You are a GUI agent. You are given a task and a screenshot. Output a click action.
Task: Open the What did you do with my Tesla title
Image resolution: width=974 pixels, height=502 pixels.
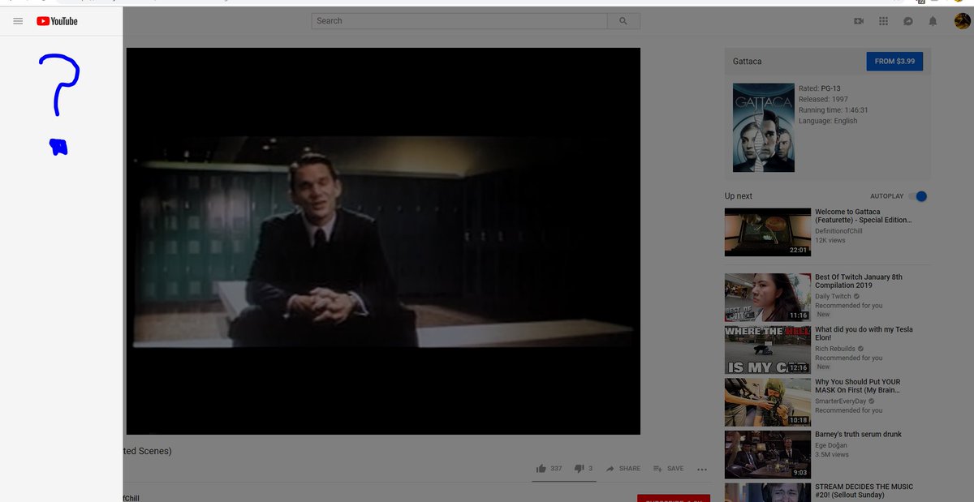864,333
